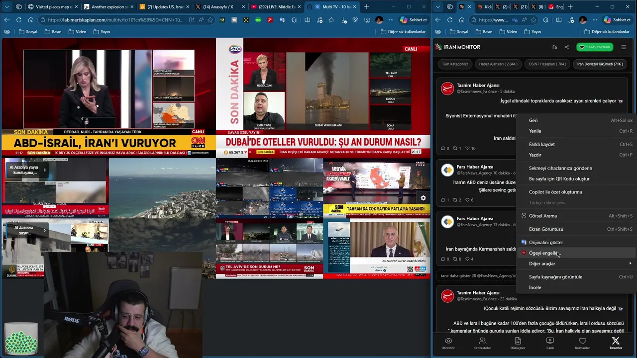
Task: Open Sohbet et Copilot in left browser
Action: coord(414,20)
